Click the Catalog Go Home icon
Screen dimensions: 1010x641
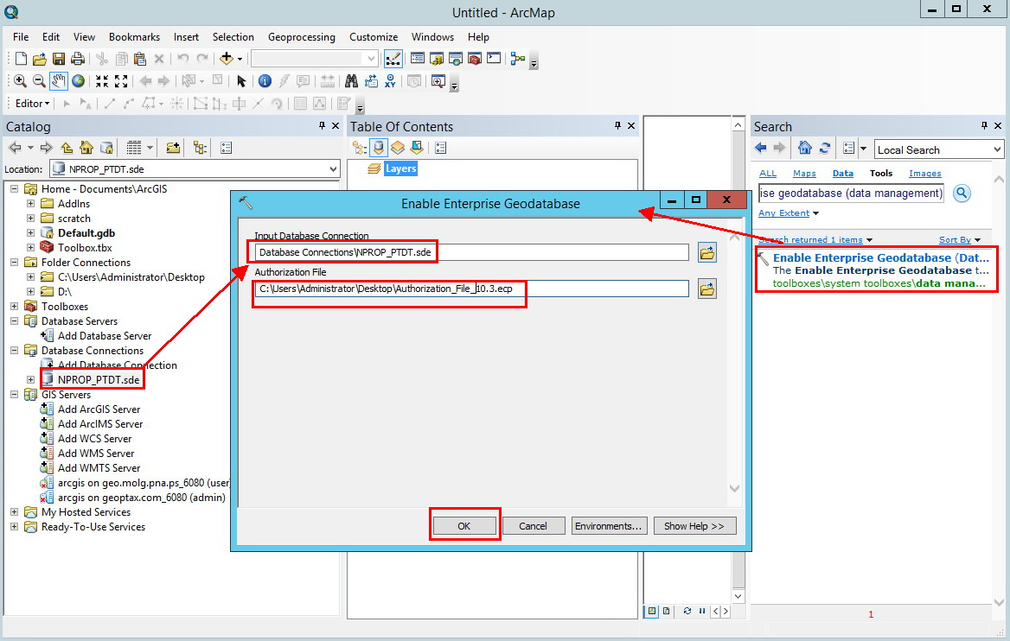[86, 148]
